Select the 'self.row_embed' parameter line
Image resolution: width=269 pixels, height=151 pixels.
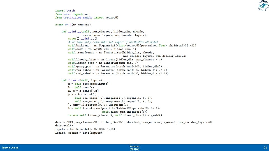[118, 70]
